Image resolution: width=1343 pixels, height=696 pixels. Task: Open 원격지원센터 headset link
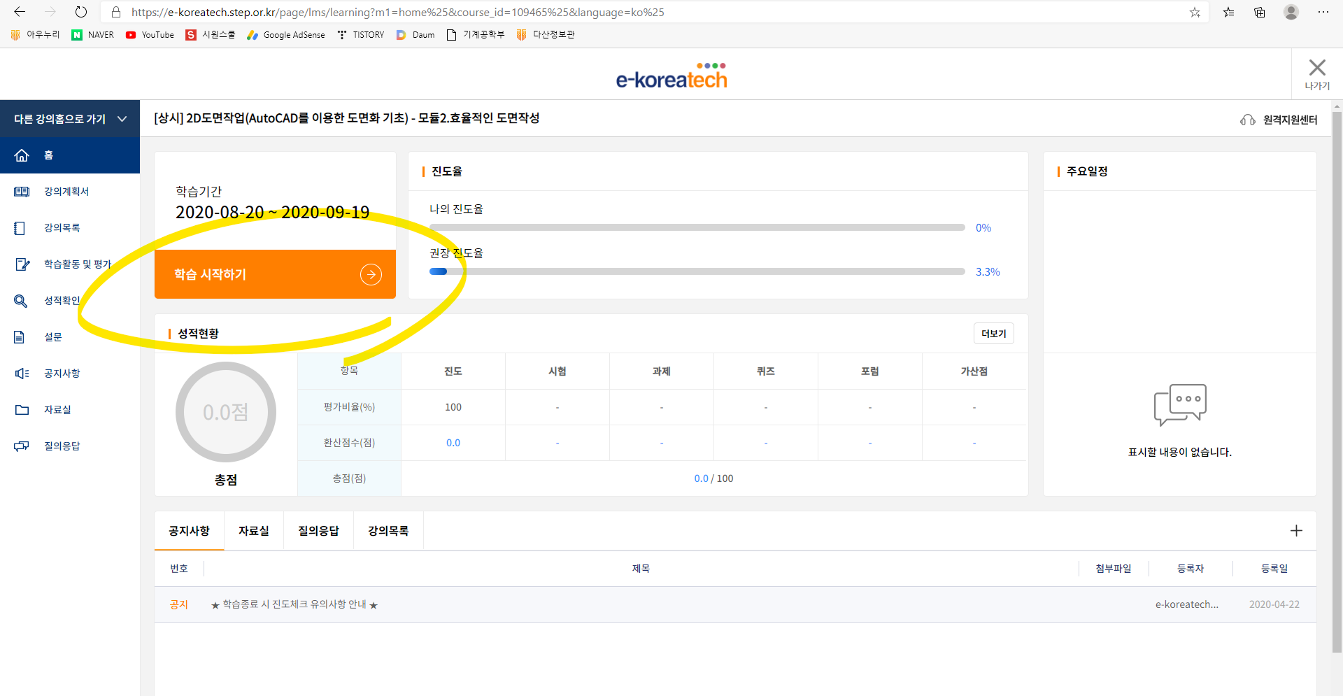tap(1279, 120)
